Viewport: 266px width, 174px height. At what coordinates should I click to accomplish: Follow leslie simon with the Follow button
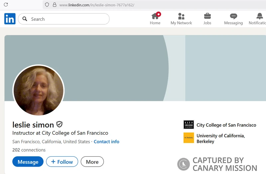(62, 162)
